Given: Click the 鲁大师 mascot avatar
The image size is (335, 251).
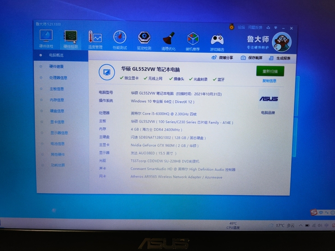Looking at the screenshot, I should (x=282, y=42).
